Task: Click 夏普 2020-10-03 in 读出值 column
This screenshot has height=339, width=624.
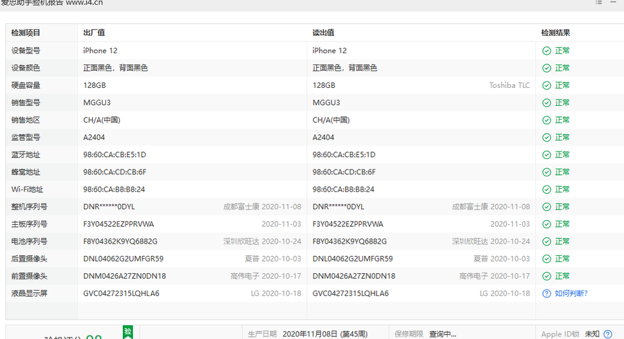Action: [x=502, y=259]
